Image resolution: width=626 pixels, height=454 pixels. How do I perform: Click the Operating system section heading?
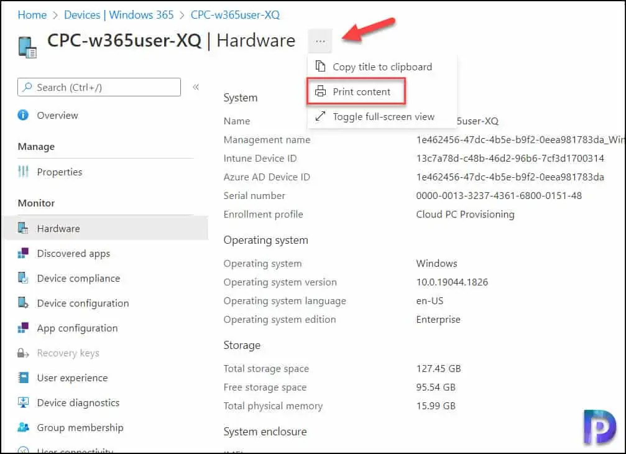(x=265, y=240)
